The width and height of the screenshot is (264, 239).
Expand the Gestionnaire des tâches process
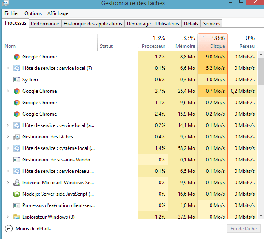[x=7, y=137]
